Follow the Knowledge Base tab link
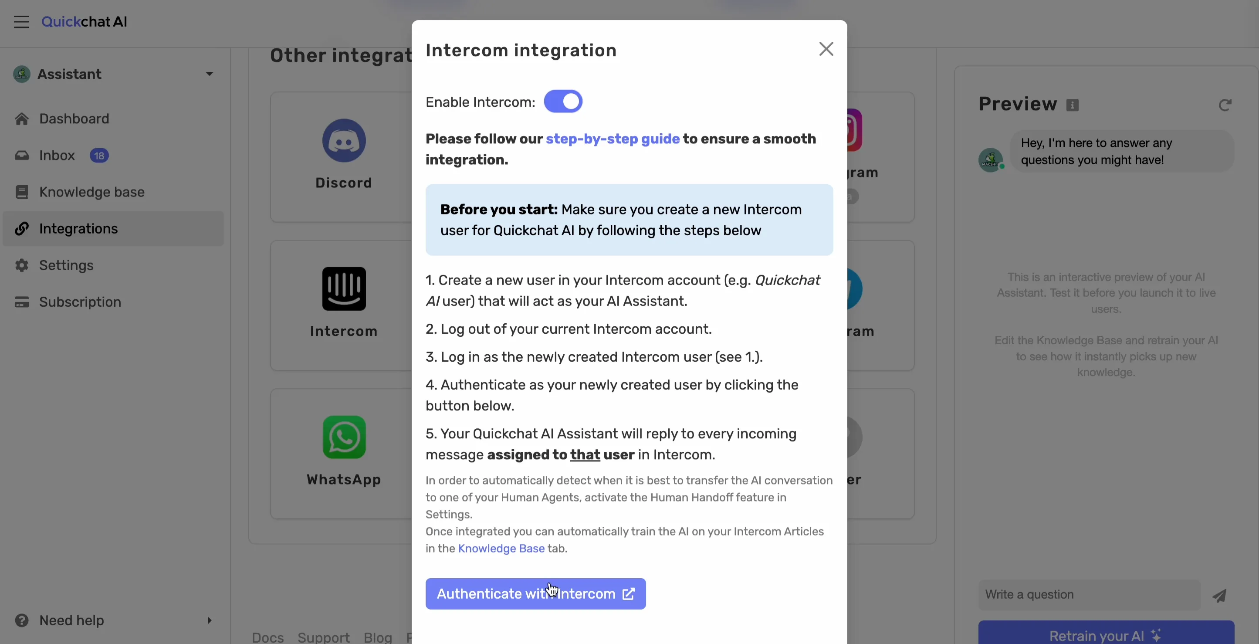Screen dimensions: 1259x644 click(x=501, y=549)
